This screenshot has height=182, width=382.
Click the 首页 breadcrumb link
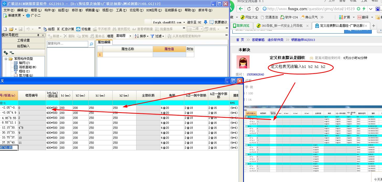pyautogui.click(x=240, y=40)
